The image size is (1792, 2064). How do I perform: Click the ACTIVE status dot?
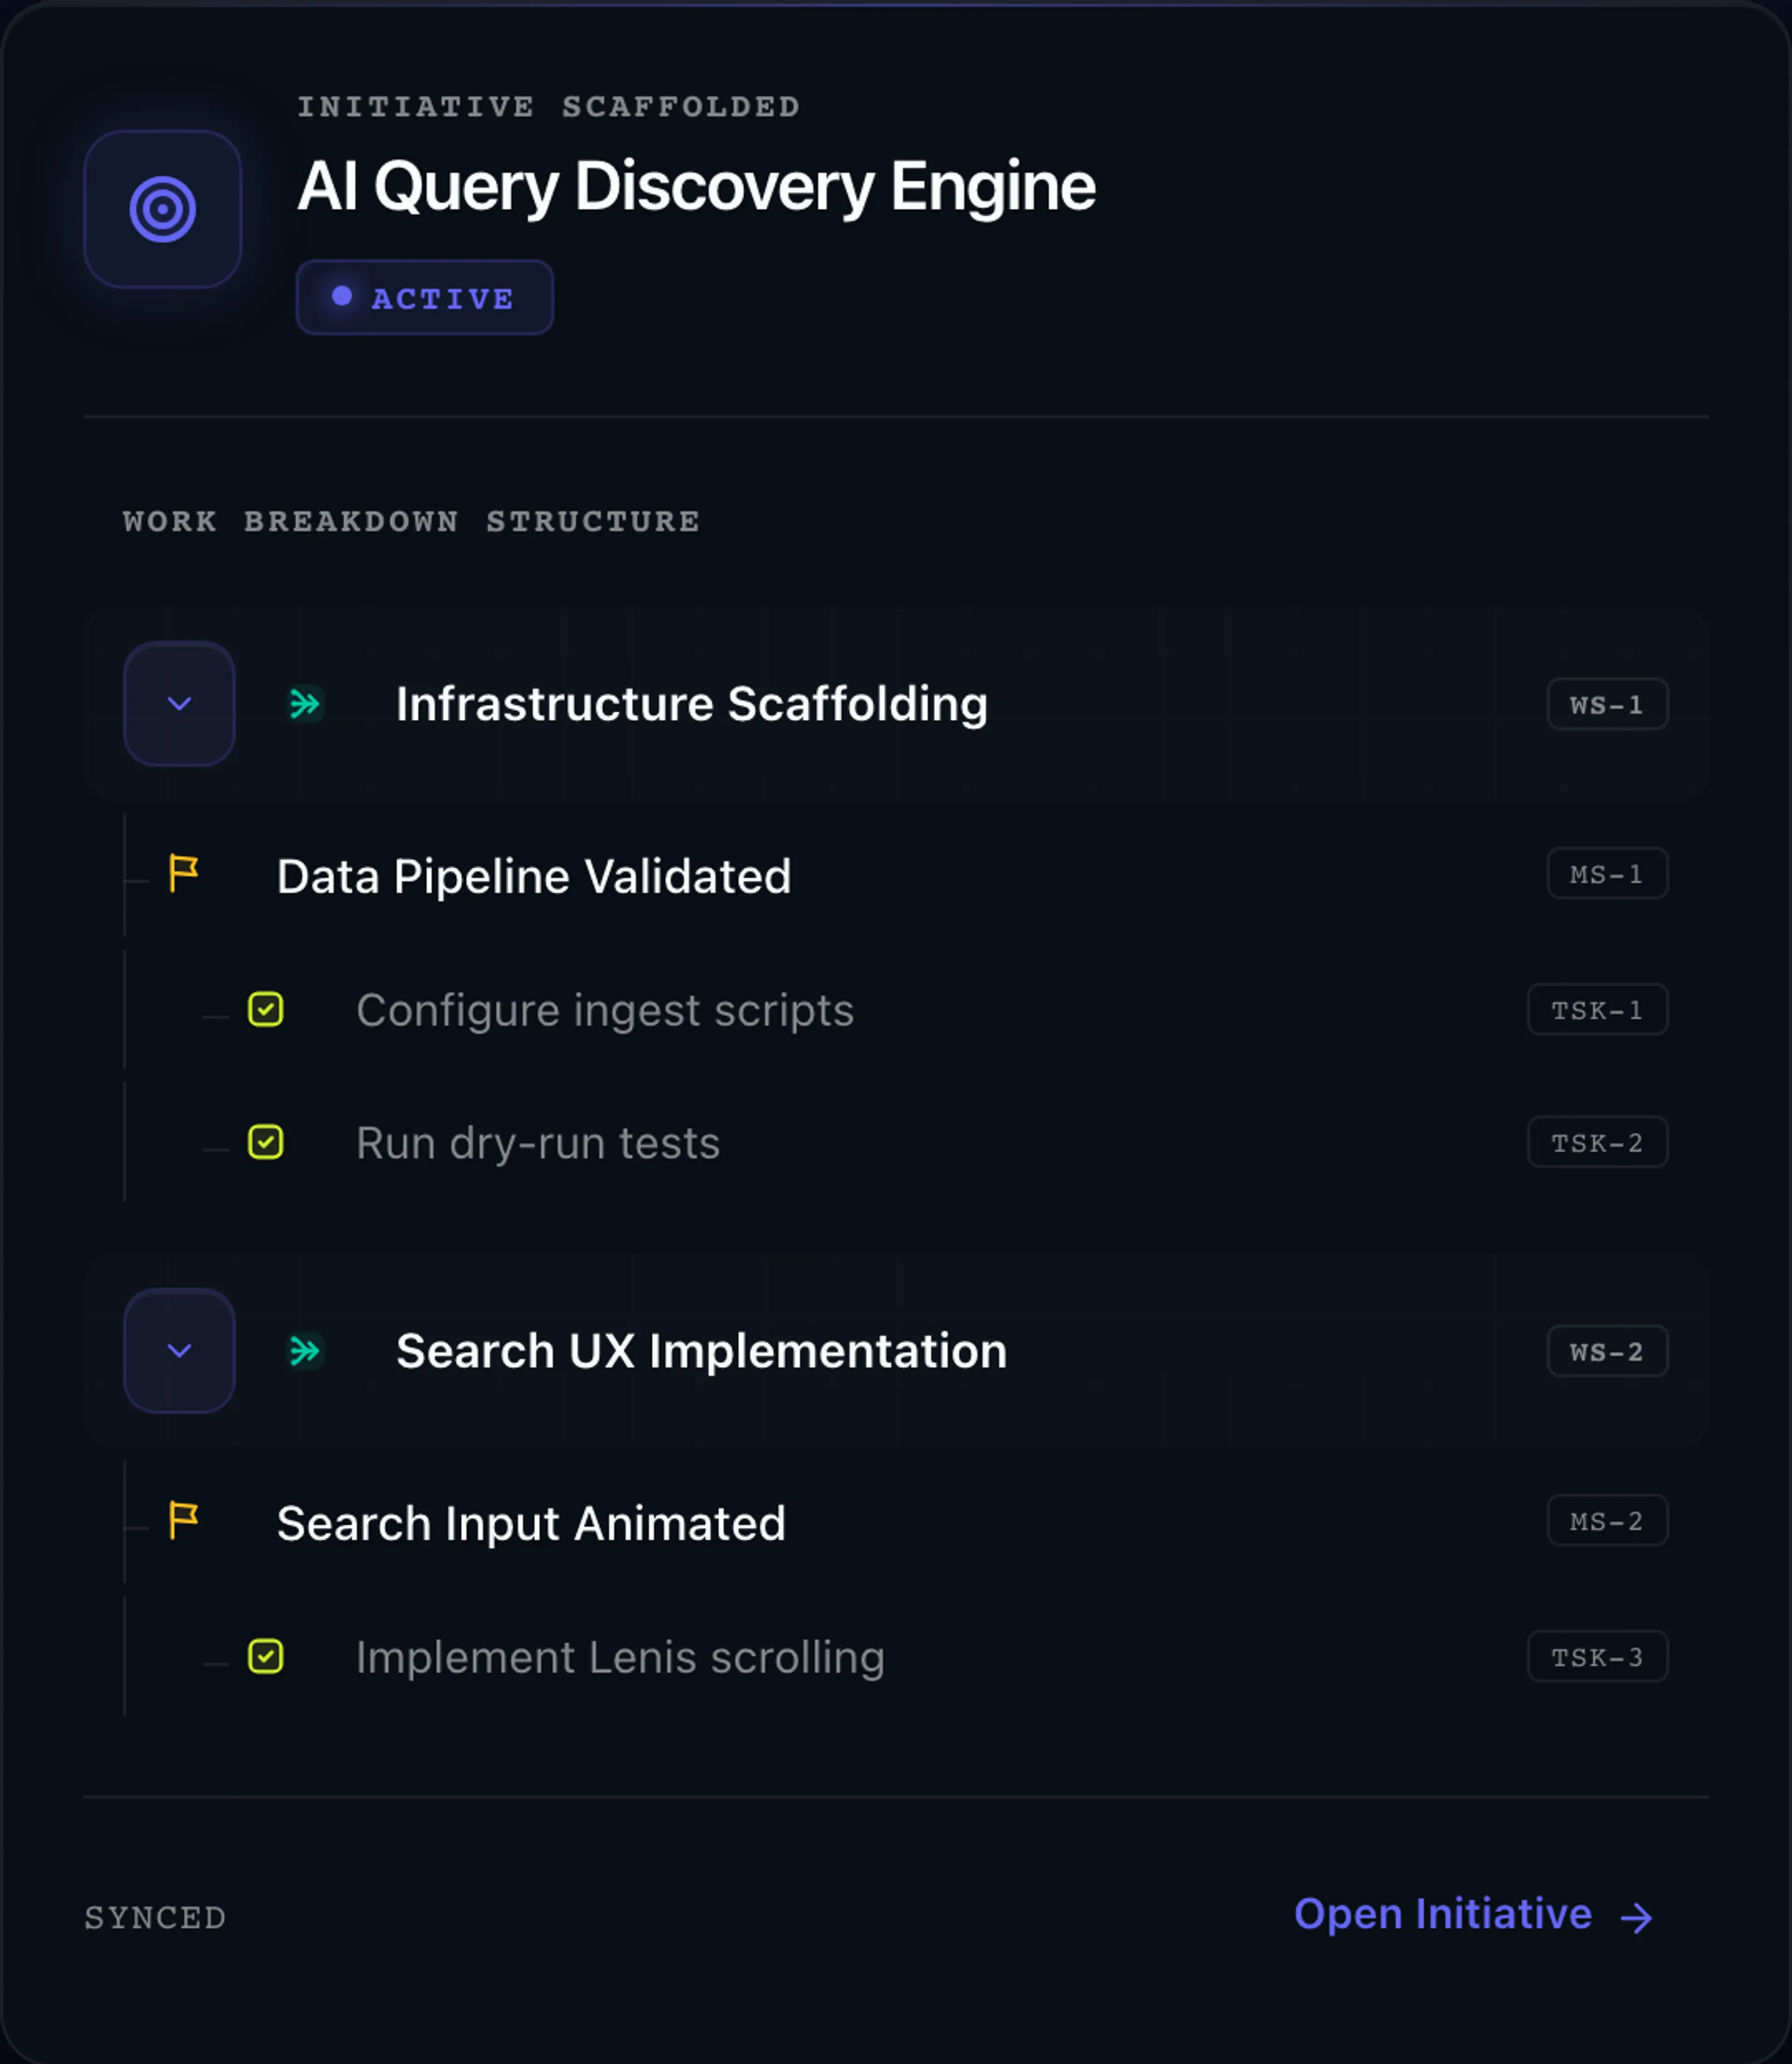pos(342,296)
